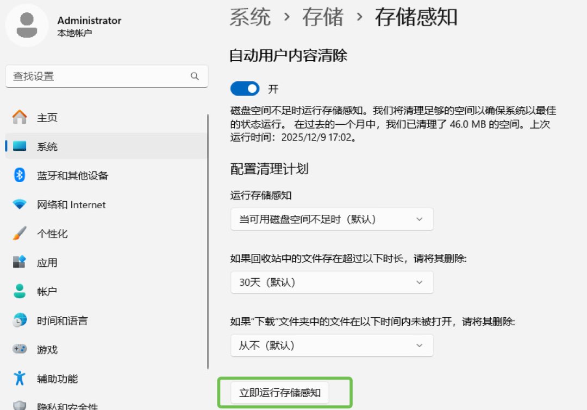Open the recycle bin 30天 dropdown
The width and height of the screenshot is (587, 410).
pyautogui.click(x=332, y=283)
